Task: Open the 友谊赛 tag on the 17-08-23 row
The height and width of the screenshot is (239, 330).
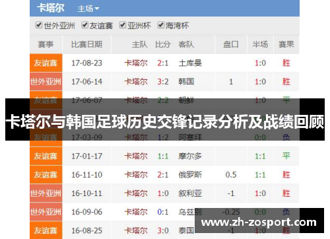Action: click(x=46, y=63)
